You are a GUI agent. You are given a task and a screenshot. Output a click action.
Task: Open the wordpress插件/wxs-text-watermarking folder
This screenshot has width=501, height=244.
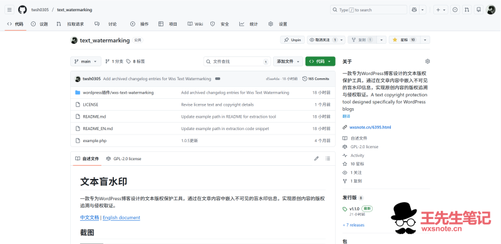118,93
